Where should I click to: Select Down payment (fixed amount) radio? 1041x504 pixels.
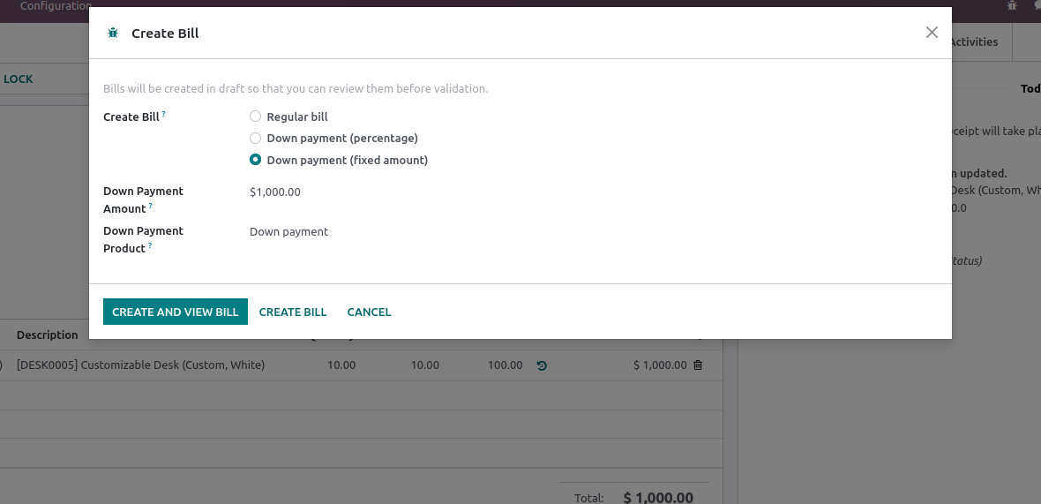[256, 160]
